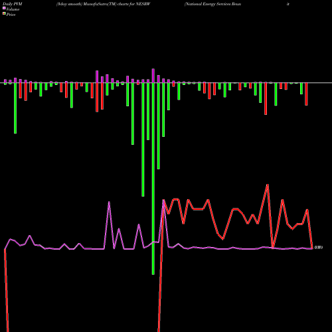The image size is (332, 332).
Task: Click the green-red Price legend swatch
Action: tap(4, 14)
